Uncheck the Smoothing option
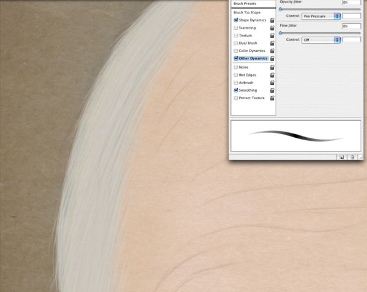The image size is (367, 292). (235, 90)
